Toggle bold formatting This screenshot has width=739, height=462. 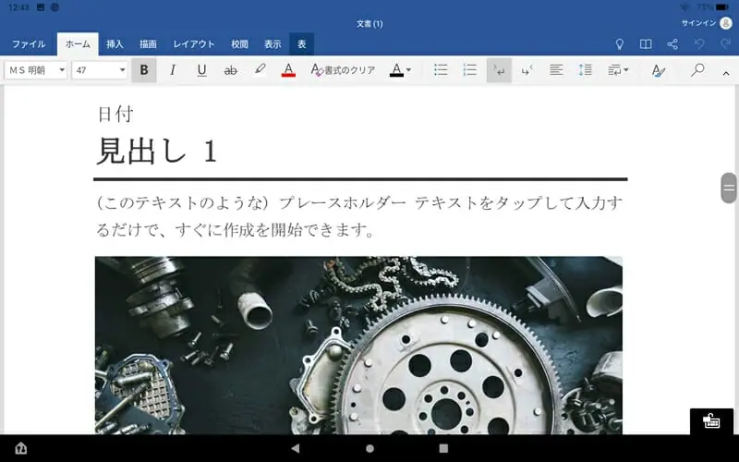tap(144, 70)
